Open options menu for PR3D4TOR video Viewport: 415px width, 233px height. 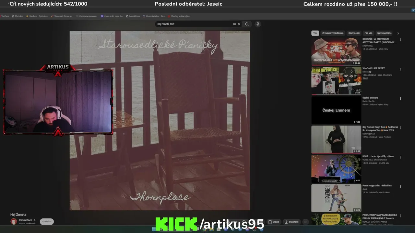[400, 216]
